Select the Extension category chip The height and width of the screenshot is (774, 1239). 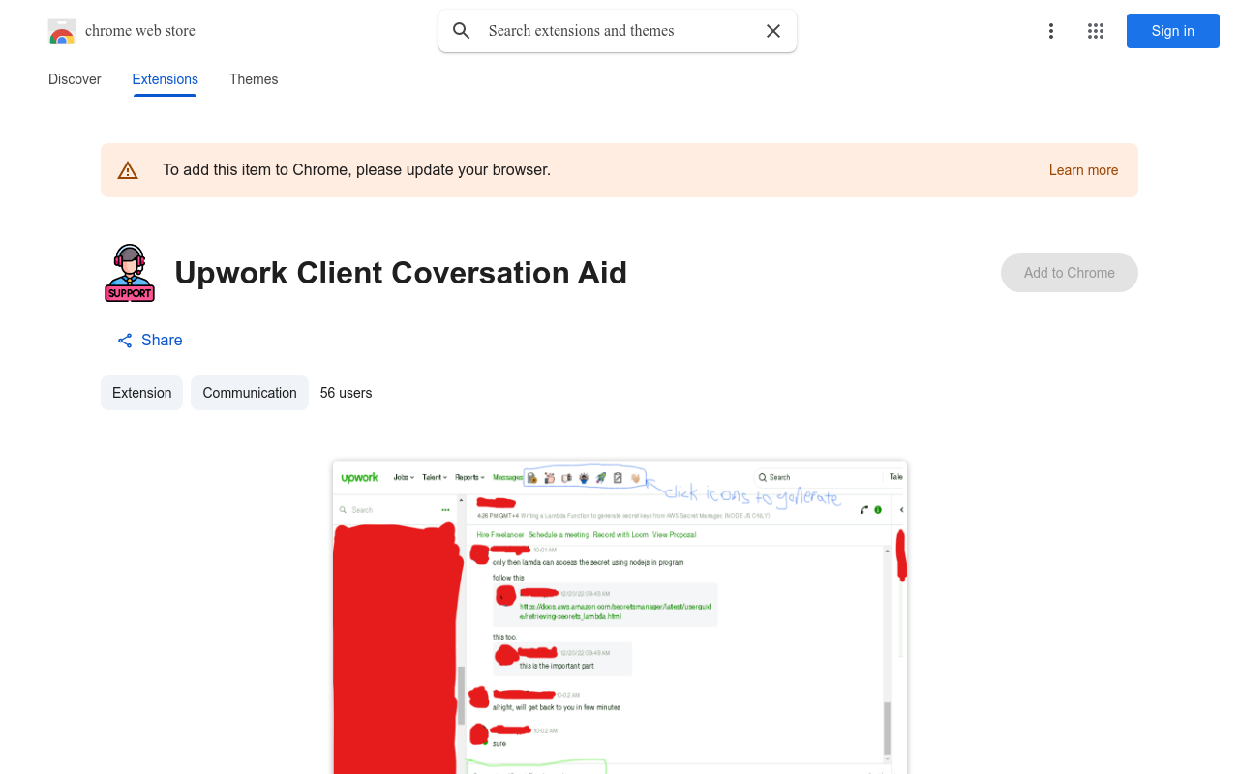(x=141, y=393)
